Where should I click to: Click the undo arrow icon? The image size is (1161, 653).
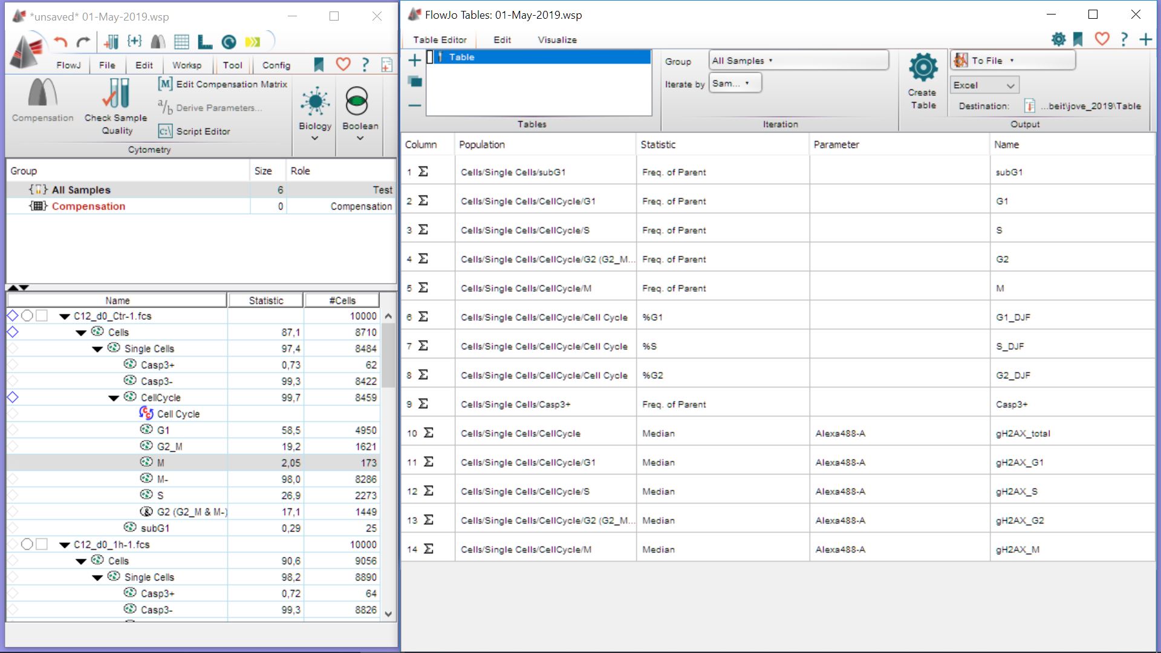coord(60,42)
